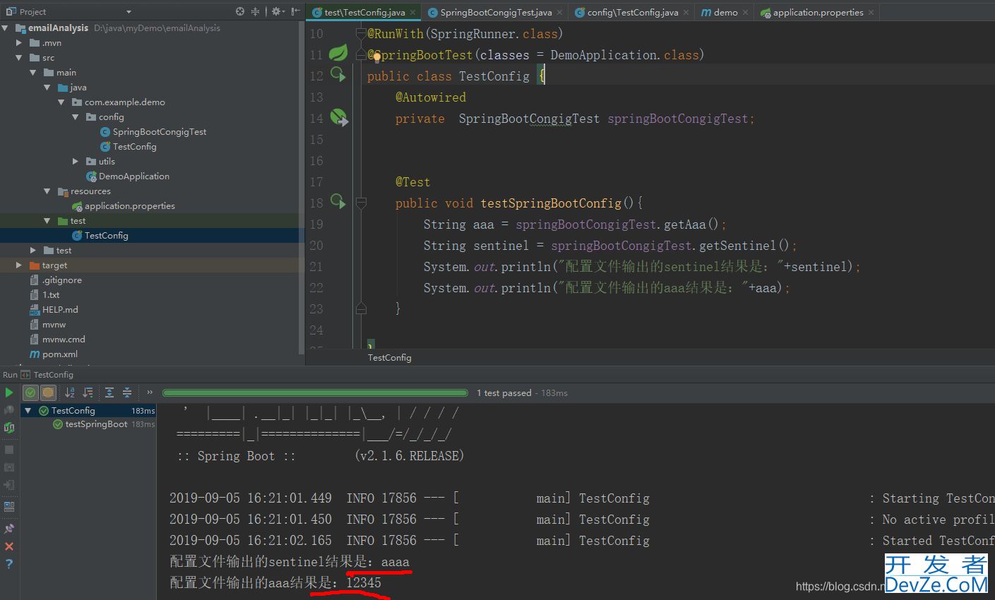Collapse all in Project panel toolbar
The width and height of the screenshot is (995, 600).
[x=255, y=12]
